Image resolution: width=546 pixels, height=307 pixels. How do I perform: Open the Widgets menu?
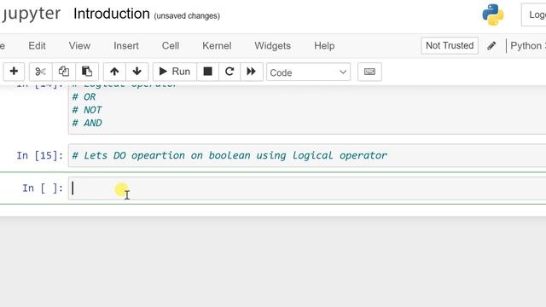pos(273,45)
